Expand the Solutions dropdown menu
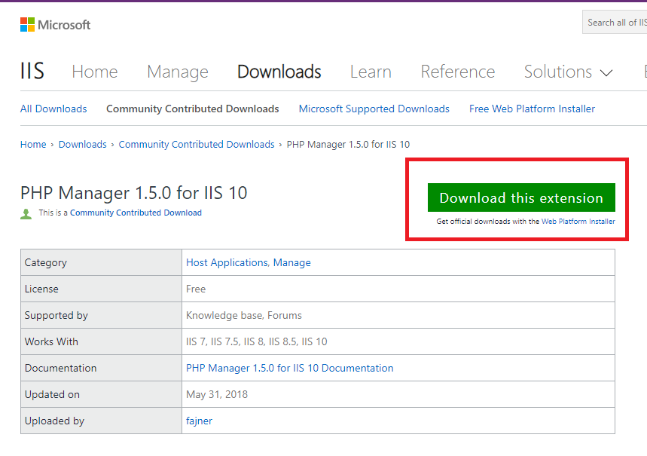Screen dimensions: 647x456 (x=568, y=72)
